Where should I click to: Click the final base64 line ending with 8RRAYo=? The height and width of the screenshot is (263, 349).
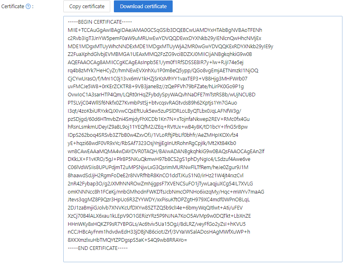(x=127, y=240)
